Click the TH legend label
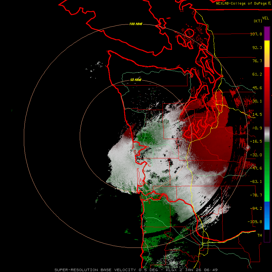Image resolution: width=272 pixels, height=272 pixels. (x=260, y=235)
